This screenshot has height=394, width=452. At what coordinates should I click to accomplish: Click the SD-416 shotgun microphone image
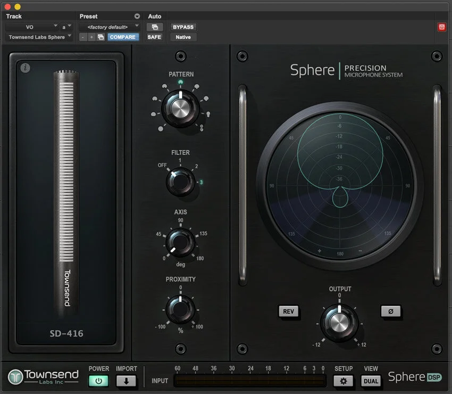coord(66,193)
